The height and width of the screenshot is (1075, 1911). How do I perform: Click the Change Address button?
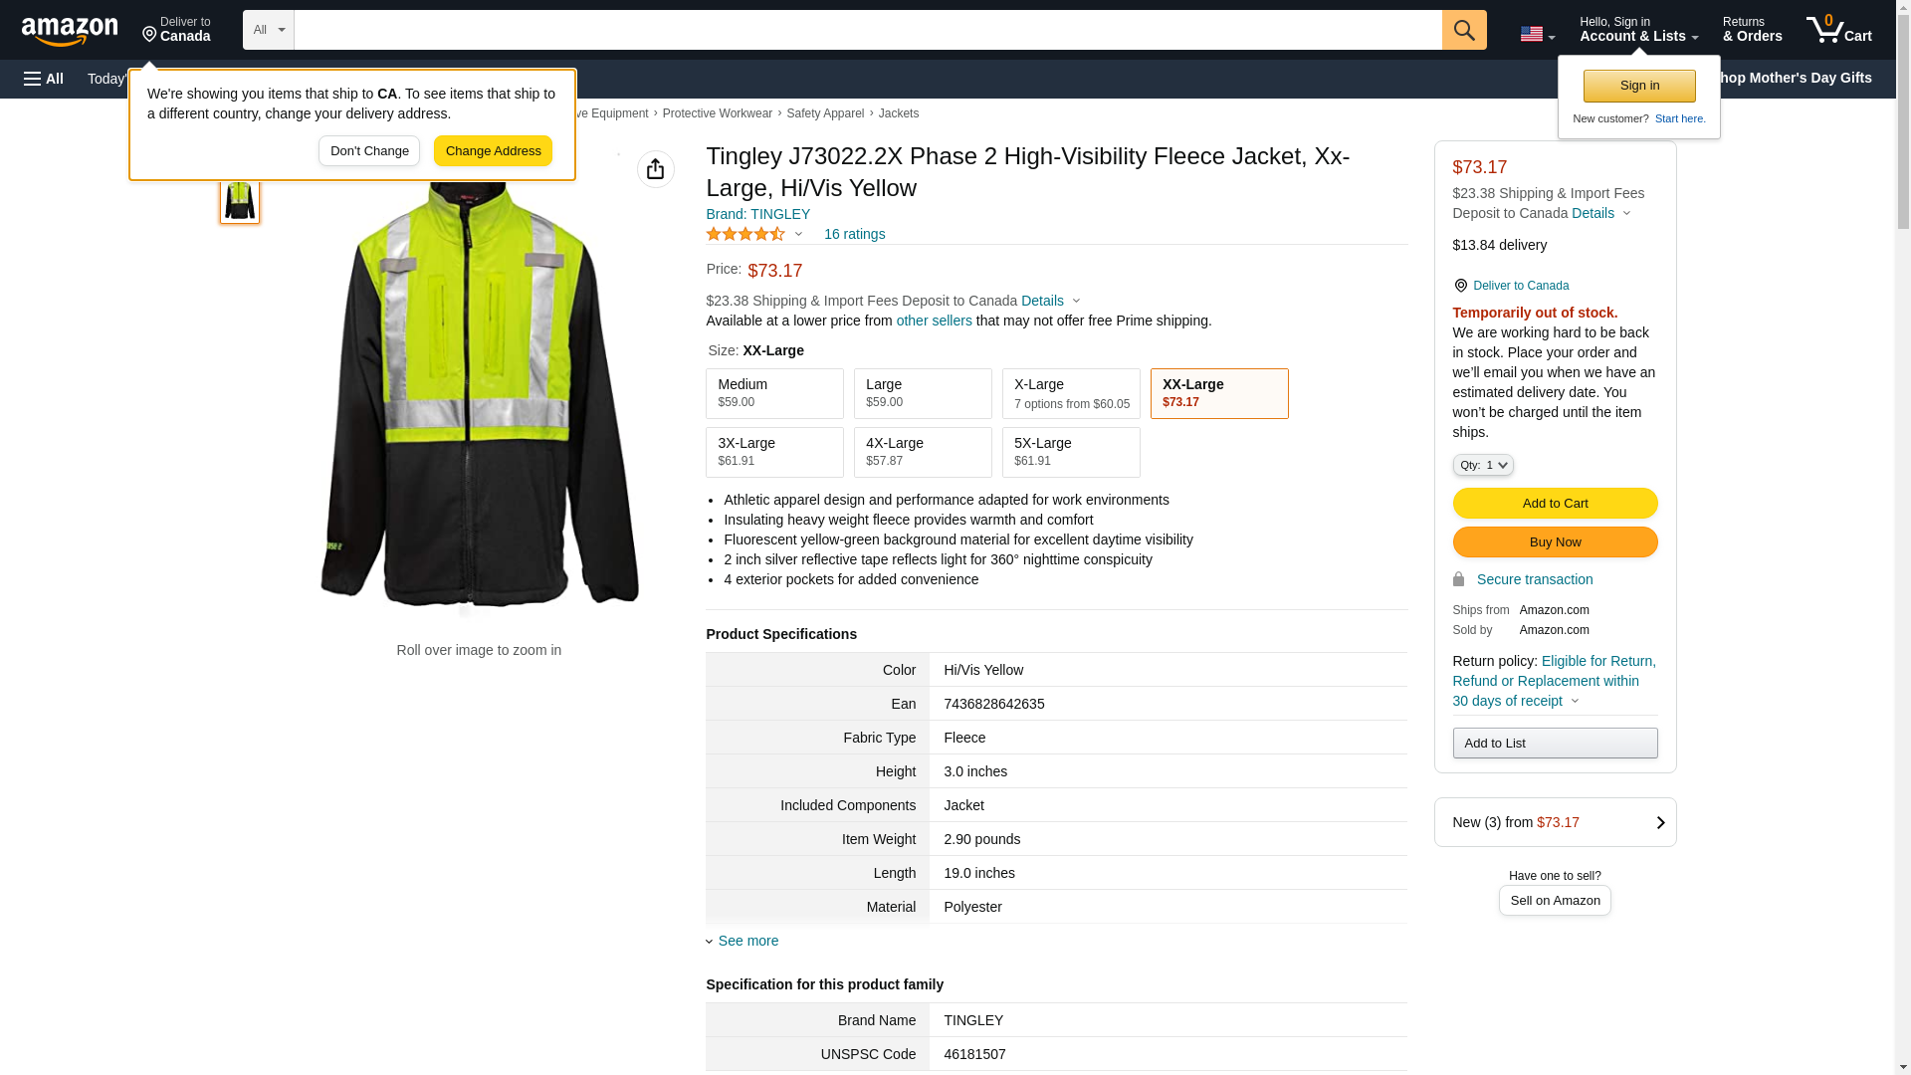click(493, 151)
